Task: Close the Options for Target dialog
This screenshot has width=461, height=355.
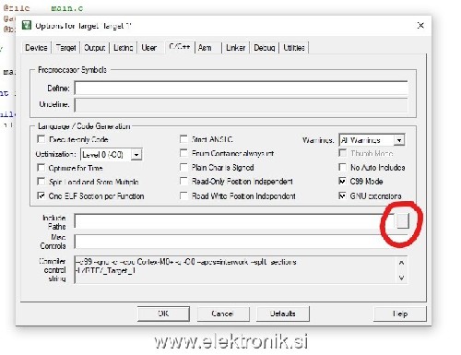Action: (x=420, y=26)
